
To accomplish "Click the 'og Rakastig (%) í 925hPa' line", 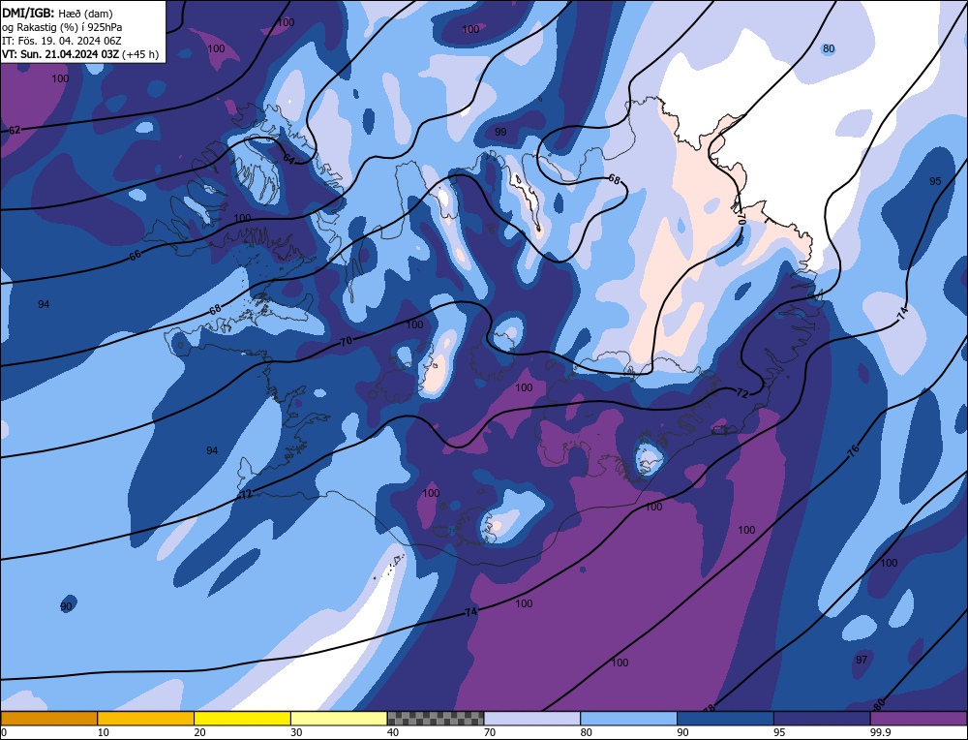I will (62, 27).
